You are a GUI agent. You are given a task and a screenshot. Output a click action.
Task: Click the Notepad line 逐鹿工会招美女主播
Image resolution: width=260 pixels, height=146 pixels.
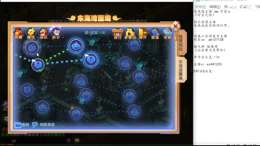[210, 36]
